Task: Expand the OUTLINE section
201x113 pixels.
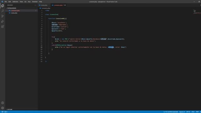Action: [x=10, y=110]
